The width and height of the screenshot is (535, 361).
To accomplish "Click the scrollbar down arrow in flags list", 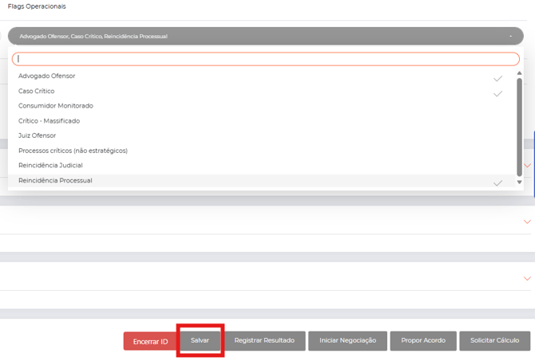I will [x=519, y=182].
